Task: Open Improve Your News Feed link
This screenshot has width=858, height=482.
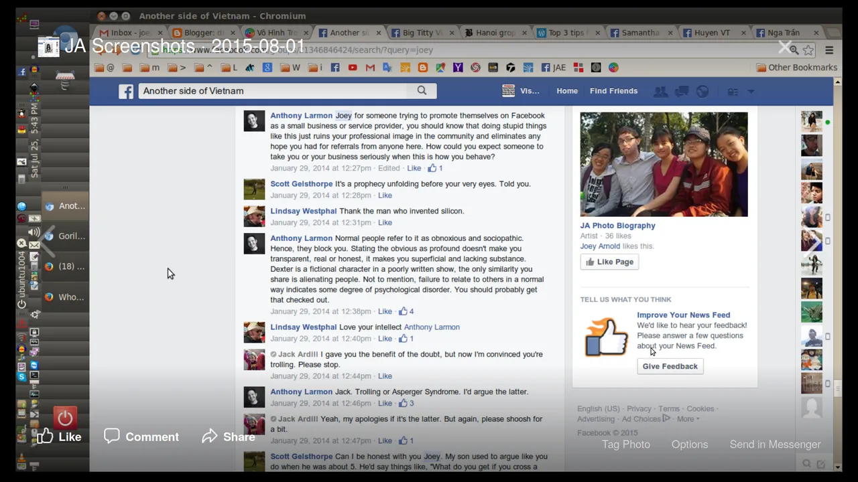Action: 683,315
